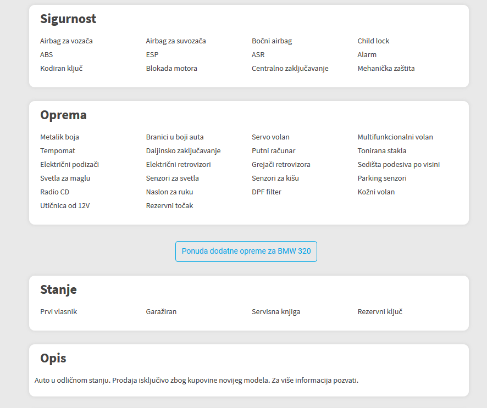The image size is (487, 408).
Task: Open Ponuda dodatne opreme za BMW 320 link
Action: tap(246, 251)
